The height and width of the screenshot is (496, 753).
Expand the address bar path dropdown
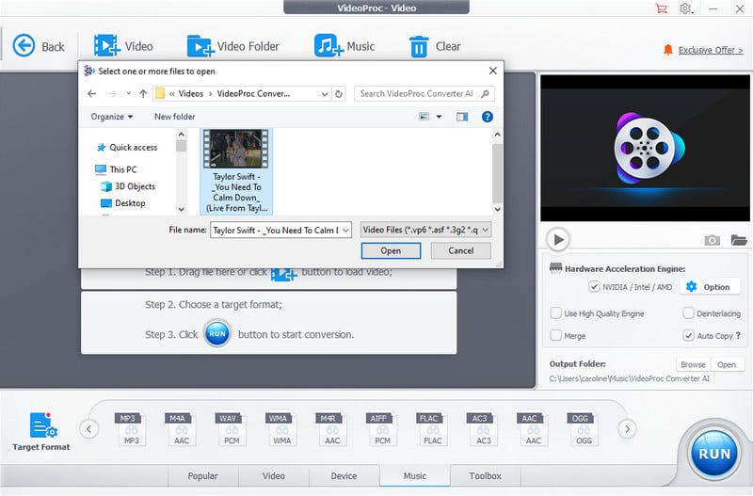325,94
